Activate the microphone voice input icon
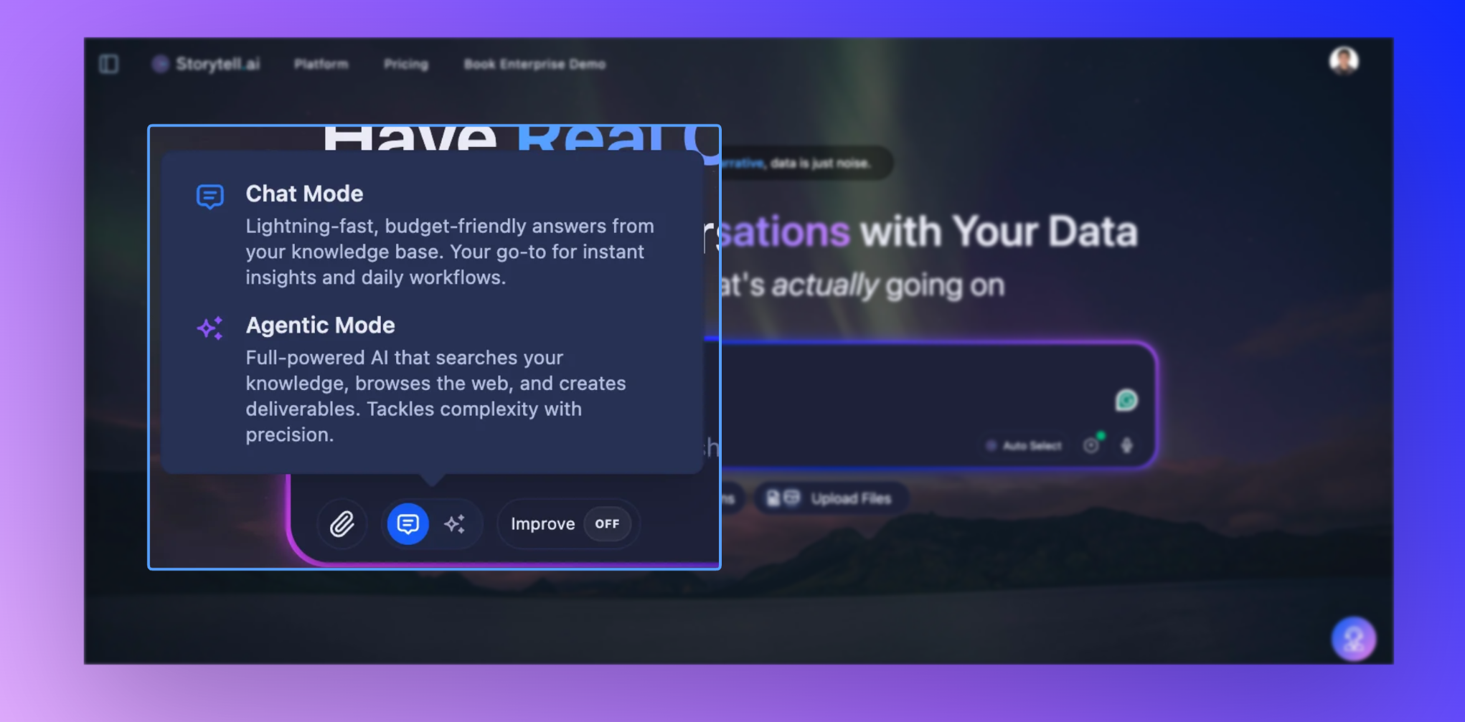1465x722 pixels. point(1126,445)
